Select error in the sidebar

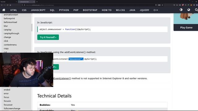coord(6,93)
